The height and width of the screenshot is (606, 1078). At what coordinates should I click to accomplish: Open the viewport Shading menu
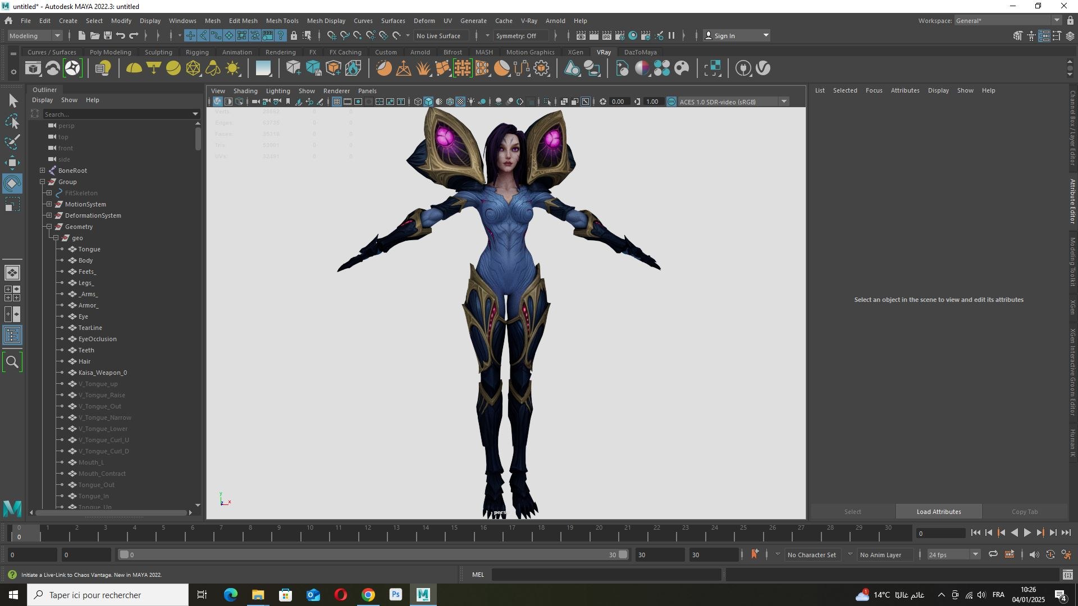coord(245,90)
